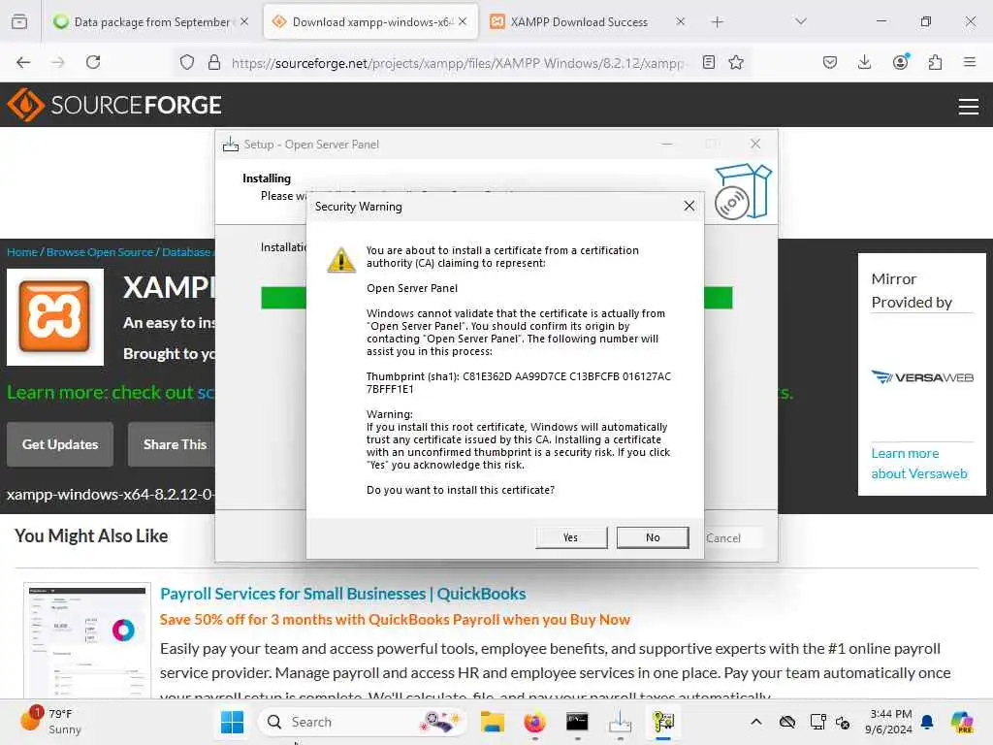This screenshot has height=745, width=993.
Task: Open the QuickBooks ad thumbnail image
Action: pyautogui.click(x=87, y=640)
